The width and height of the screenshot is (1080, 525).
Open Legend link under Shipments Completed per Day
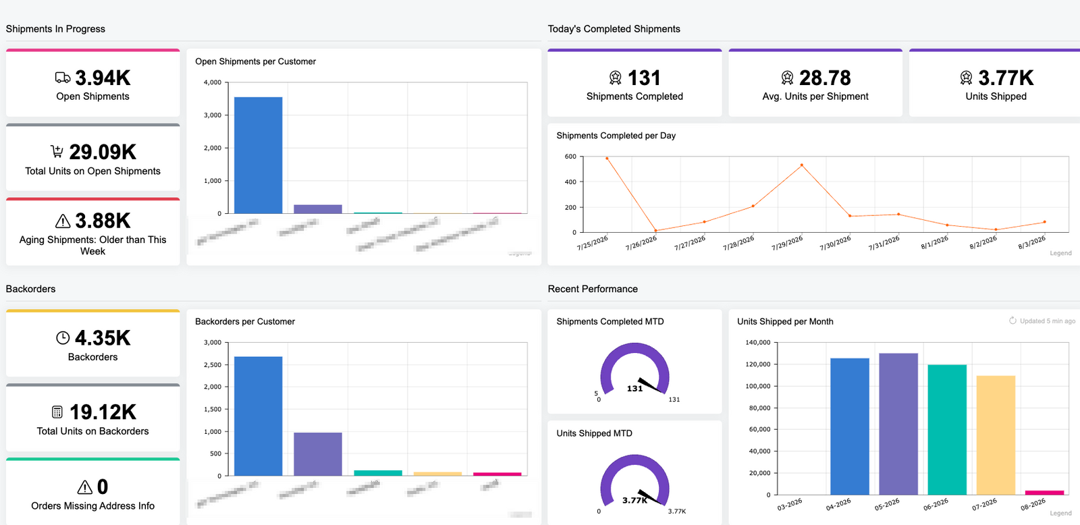tap(1060, 253)
